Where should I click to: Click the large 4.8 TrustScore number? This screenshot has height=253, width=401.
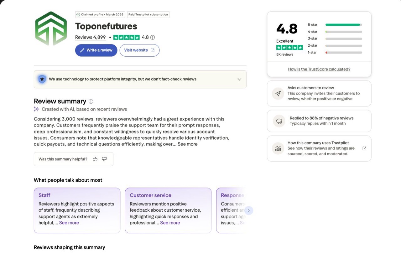point(287,29)
